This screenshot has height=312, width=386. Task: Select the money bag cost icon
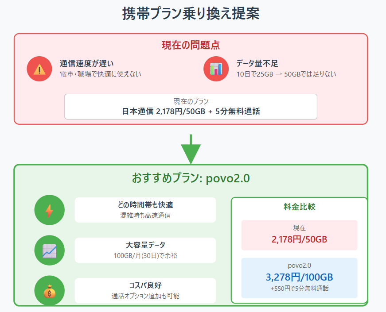coord(49,291)
